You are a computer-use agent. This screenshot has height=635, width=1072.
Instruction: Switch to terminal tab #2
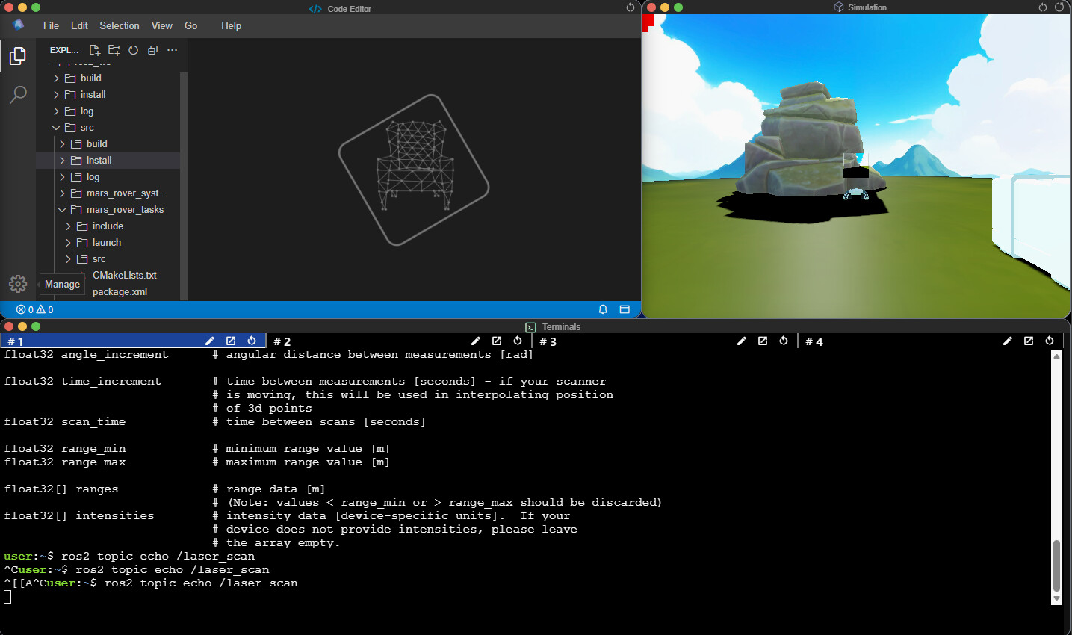coord(282,341)
